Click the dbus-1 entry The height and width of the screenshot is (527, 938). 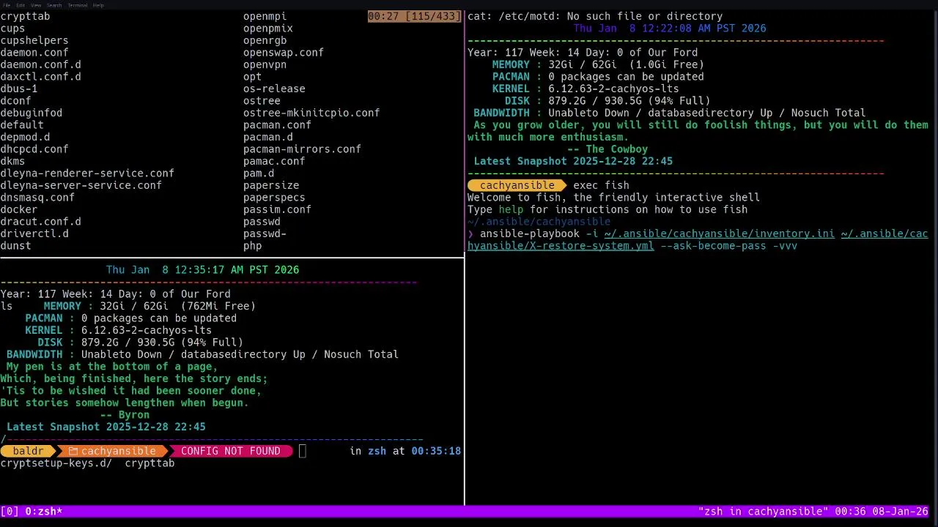pos(19,89)
